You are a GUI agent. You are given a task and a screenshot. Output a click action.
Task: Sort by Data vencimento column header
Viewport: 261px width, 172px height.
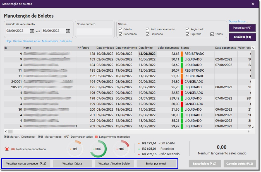coord(126,48)
